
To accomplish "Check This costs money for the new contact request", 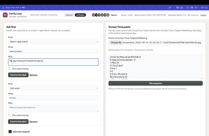I will (x=10, y=69).
